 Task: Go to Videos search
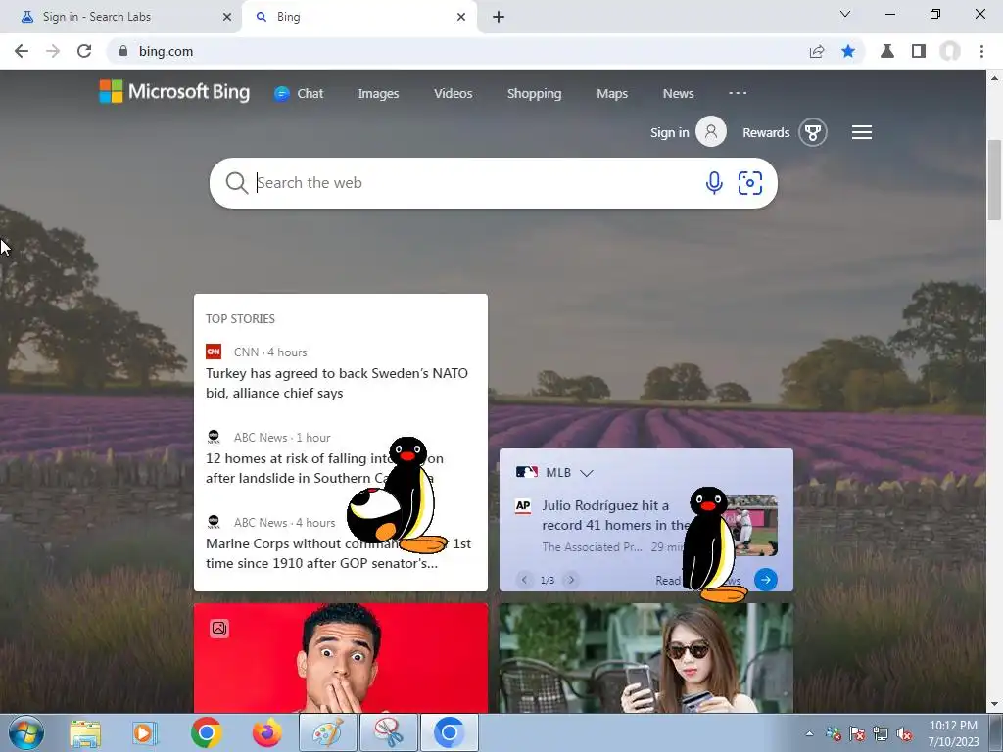(x=453, y=93)
